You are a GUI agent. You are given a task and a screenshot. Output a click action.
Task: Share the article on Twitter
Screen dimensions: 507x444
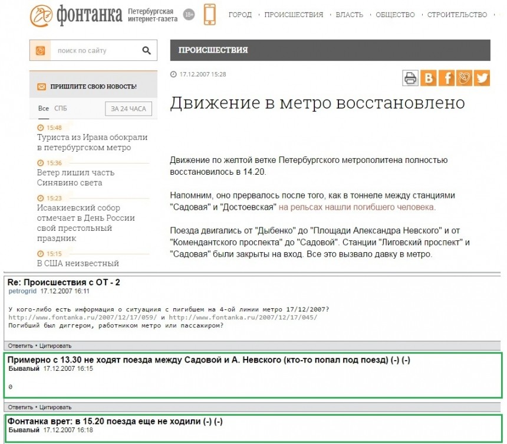point(482,77)
